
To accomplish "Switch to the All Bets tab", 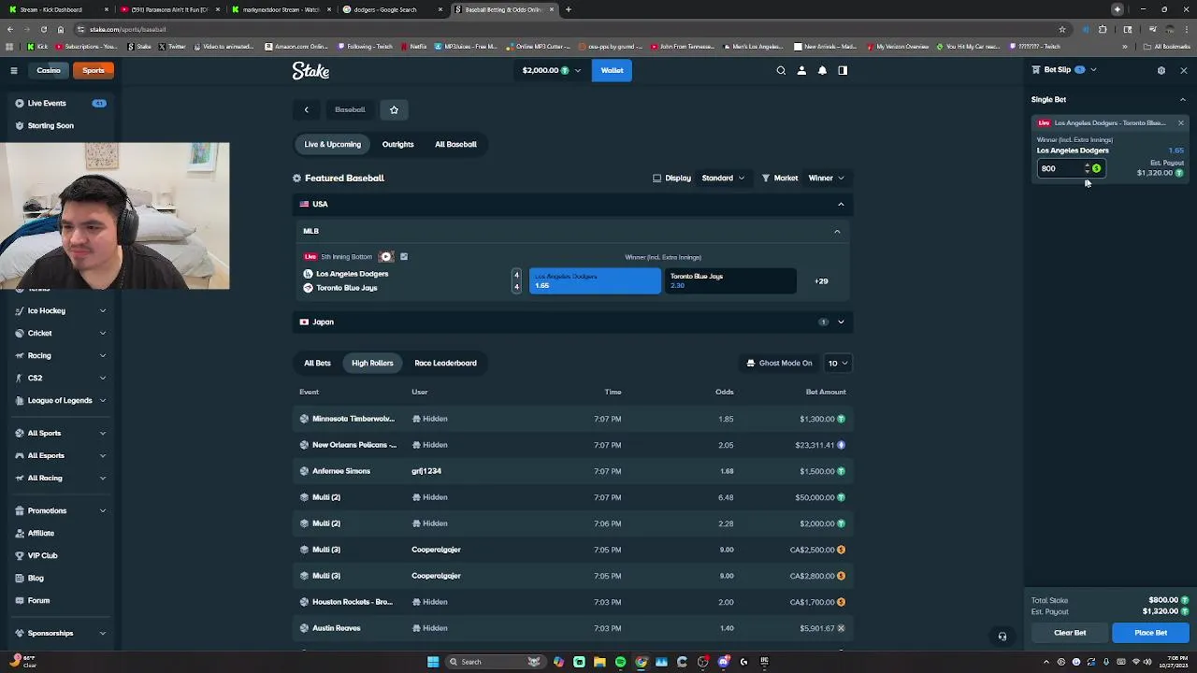I will pos(317,363).
